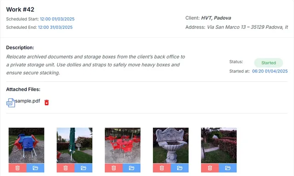The image size is (294, 176).
Task: Click the Started at label
Action: click(239, 71)
